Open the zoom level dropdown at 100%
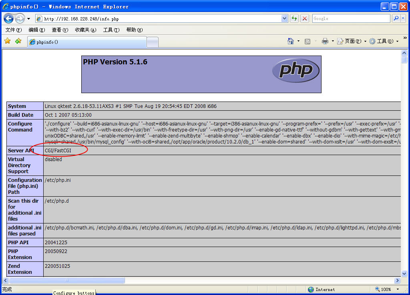Screen dimensions: 410x295 point(398,289)
